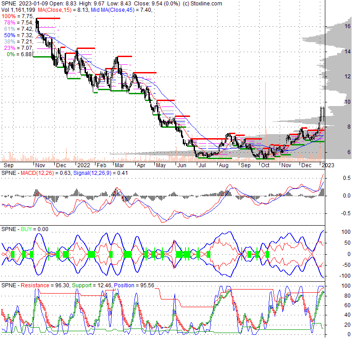Image resolution: width=352 pixels, height=338 pixels.
Task: Select the Open: 8.83 value
Action: (63, 4)
